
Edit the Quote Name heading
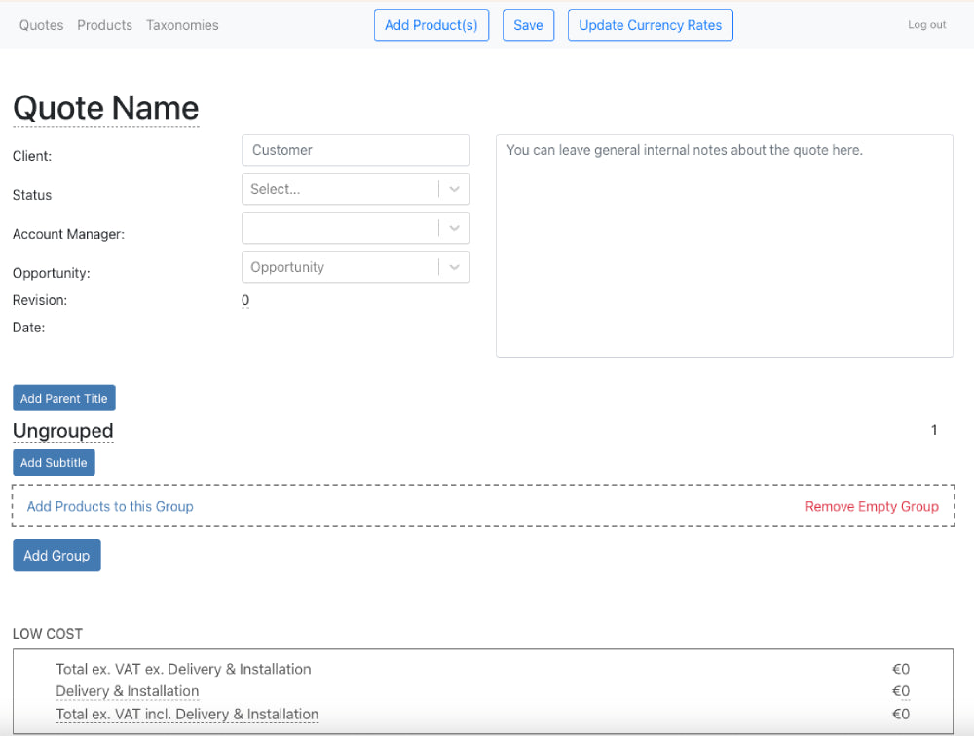[105, 108]
